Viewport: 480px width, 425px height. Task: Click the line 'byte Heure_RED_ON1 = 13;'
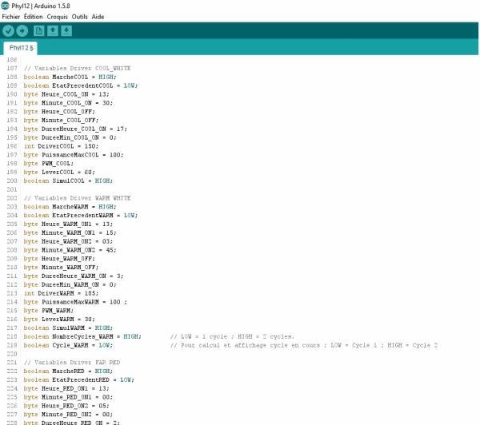pyautogui.click(x=66, y=388)
